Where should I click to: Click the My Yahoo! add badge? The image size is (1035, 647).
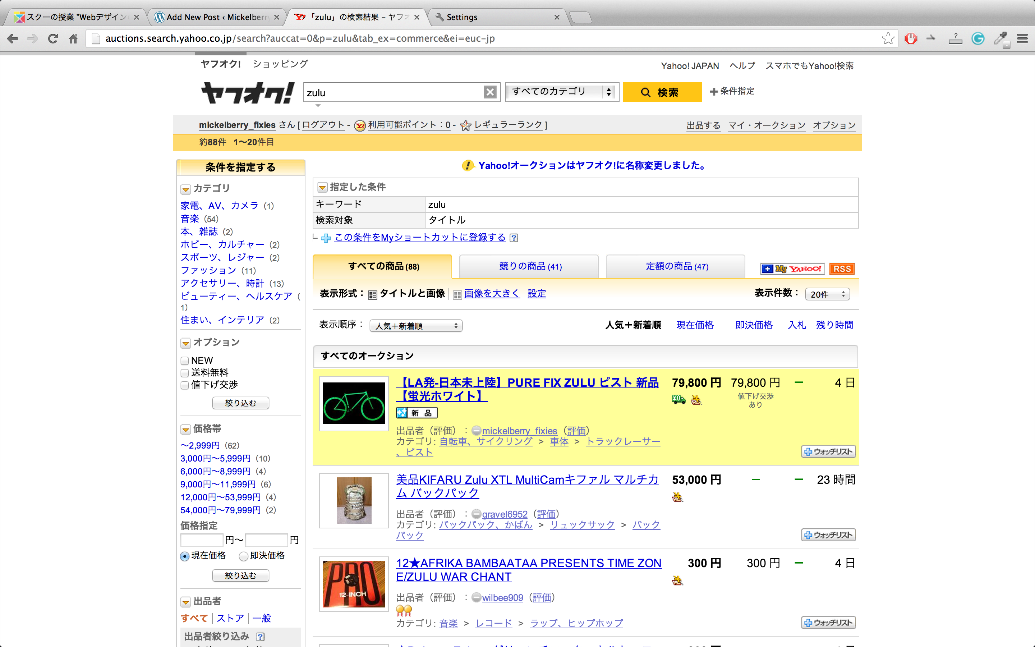[792, 269]
